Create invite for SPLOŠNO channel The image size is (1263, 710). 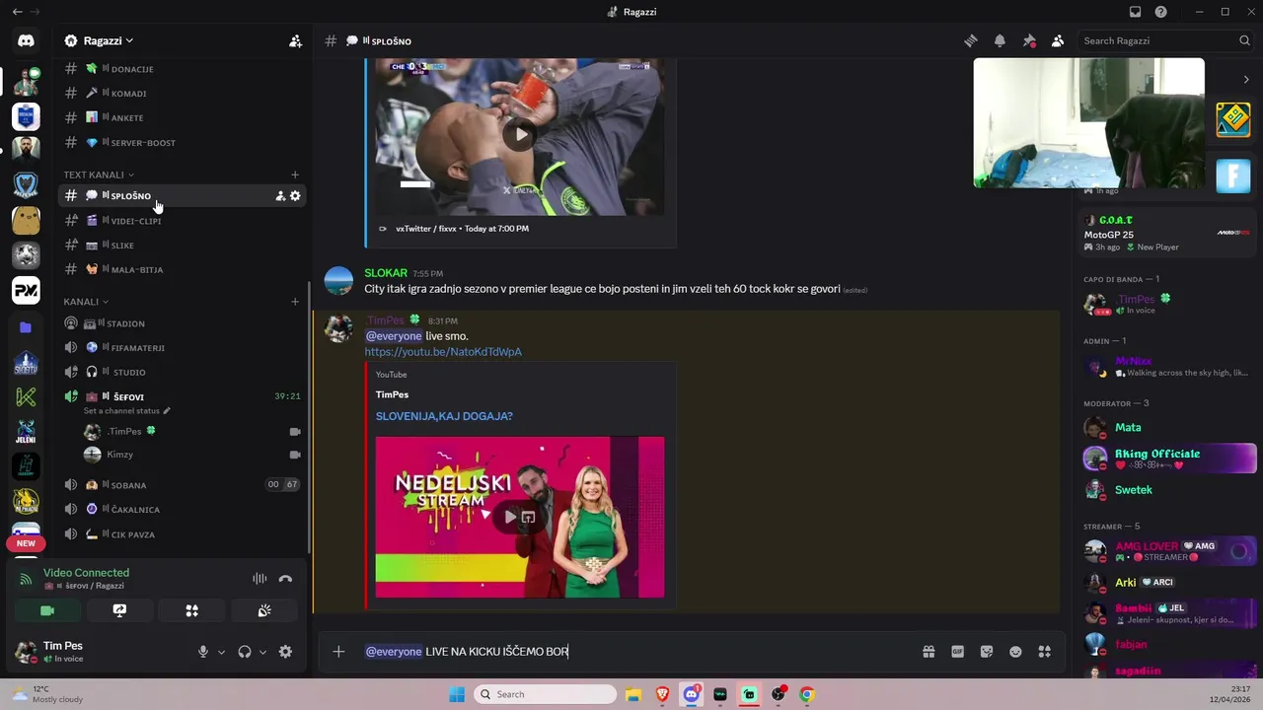coord(280,195)
